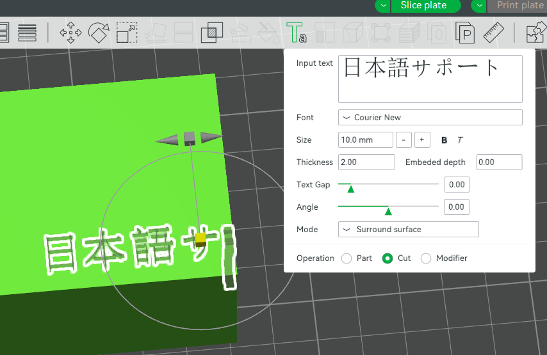Select the Rotate tool in the toolbar
Image resolution: width=547 pixels, height=355 pixels.
tap(99, 33)
